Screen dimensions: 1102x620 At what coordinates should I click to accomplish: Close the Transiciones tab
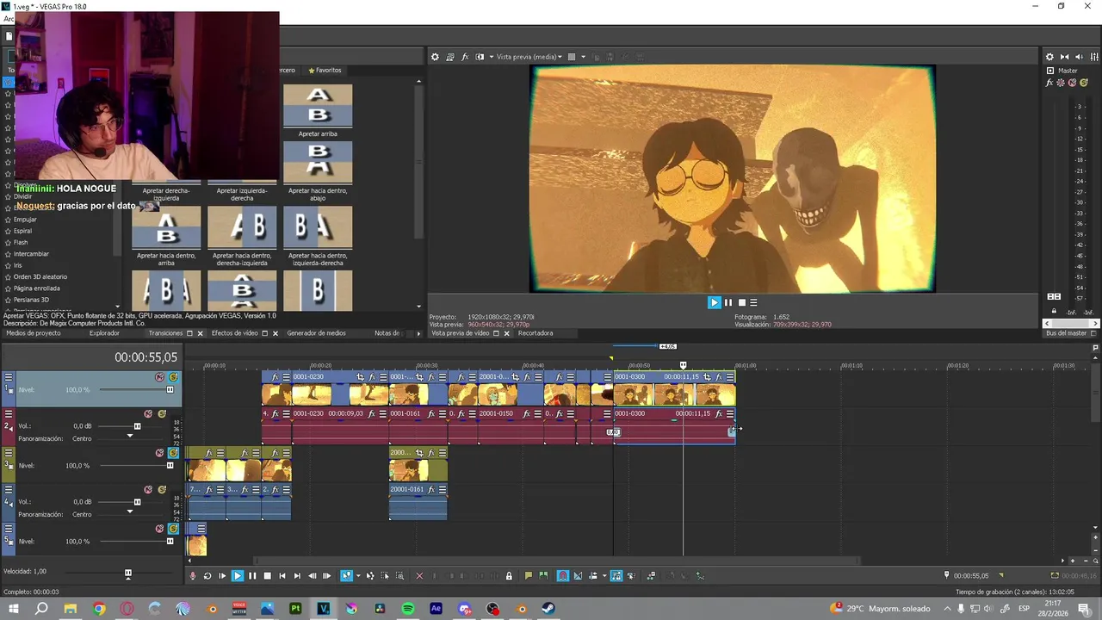click(x=200, y=333)
